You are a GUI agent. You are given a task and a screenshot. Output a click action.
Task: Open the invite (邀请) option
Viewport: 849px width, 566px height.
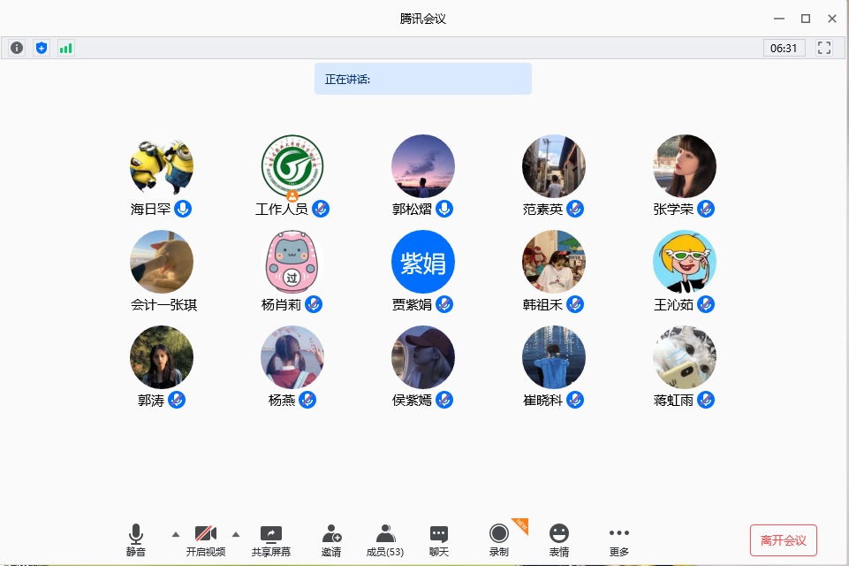[x=331, y=539]
